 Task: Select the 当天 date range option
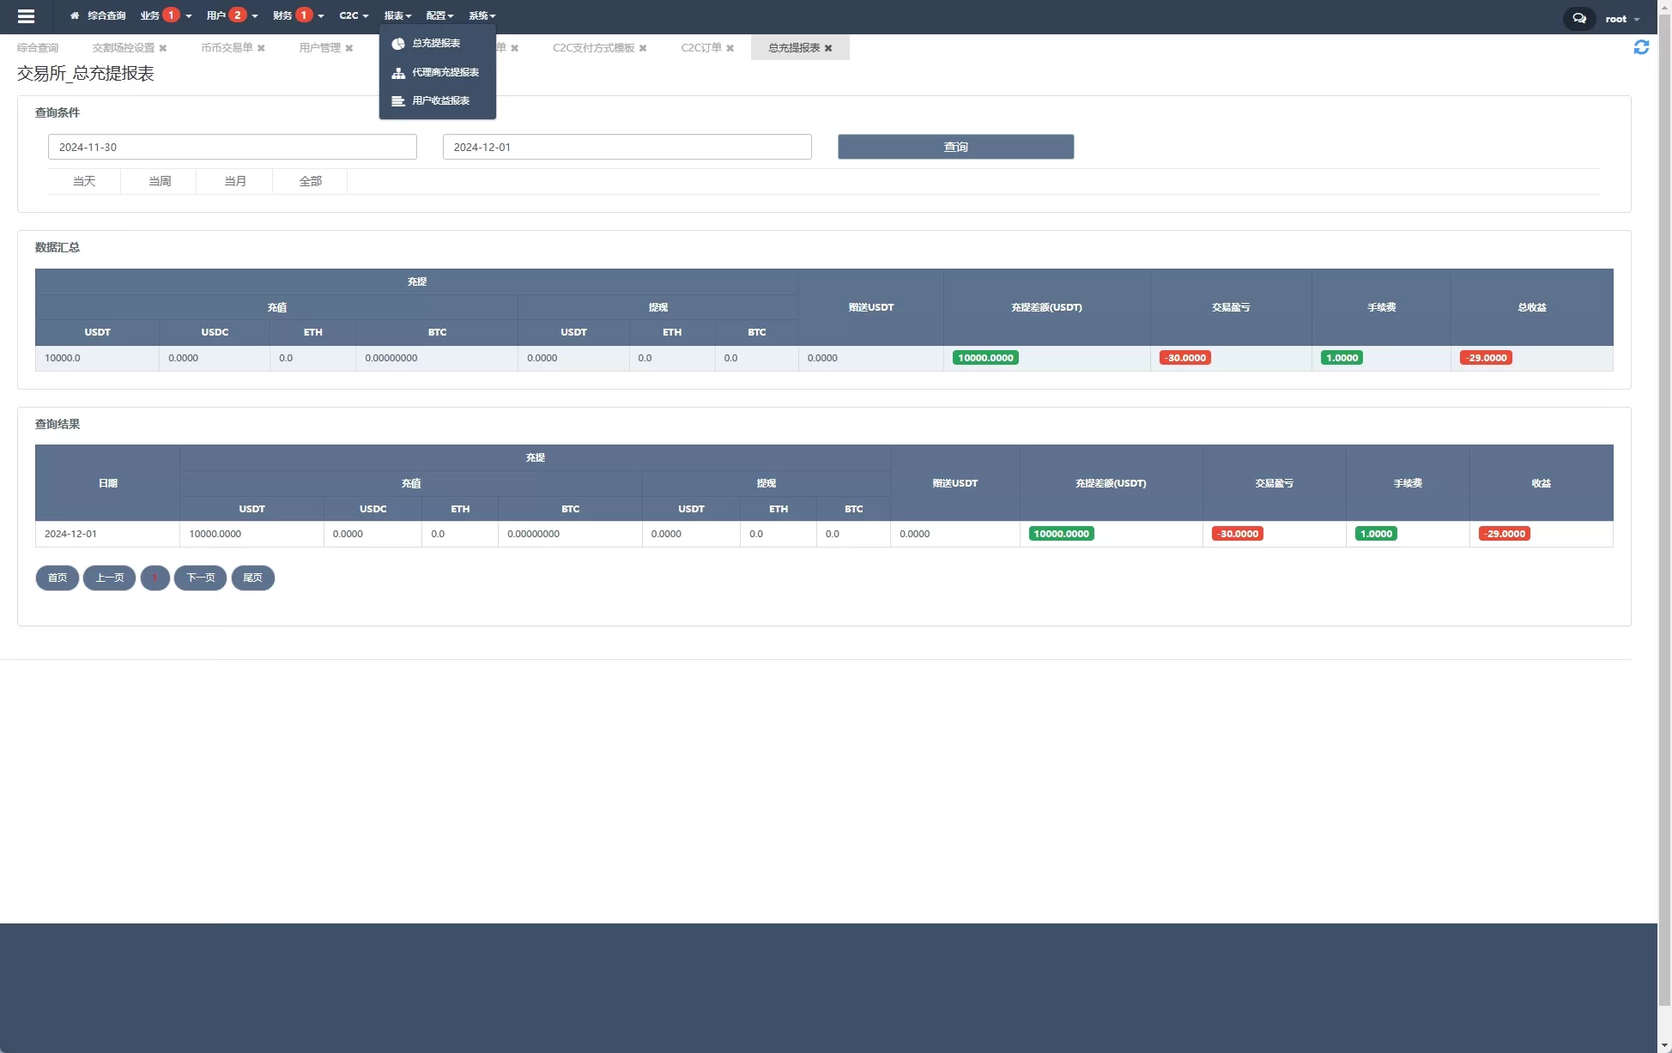click(x=84, y=181)
